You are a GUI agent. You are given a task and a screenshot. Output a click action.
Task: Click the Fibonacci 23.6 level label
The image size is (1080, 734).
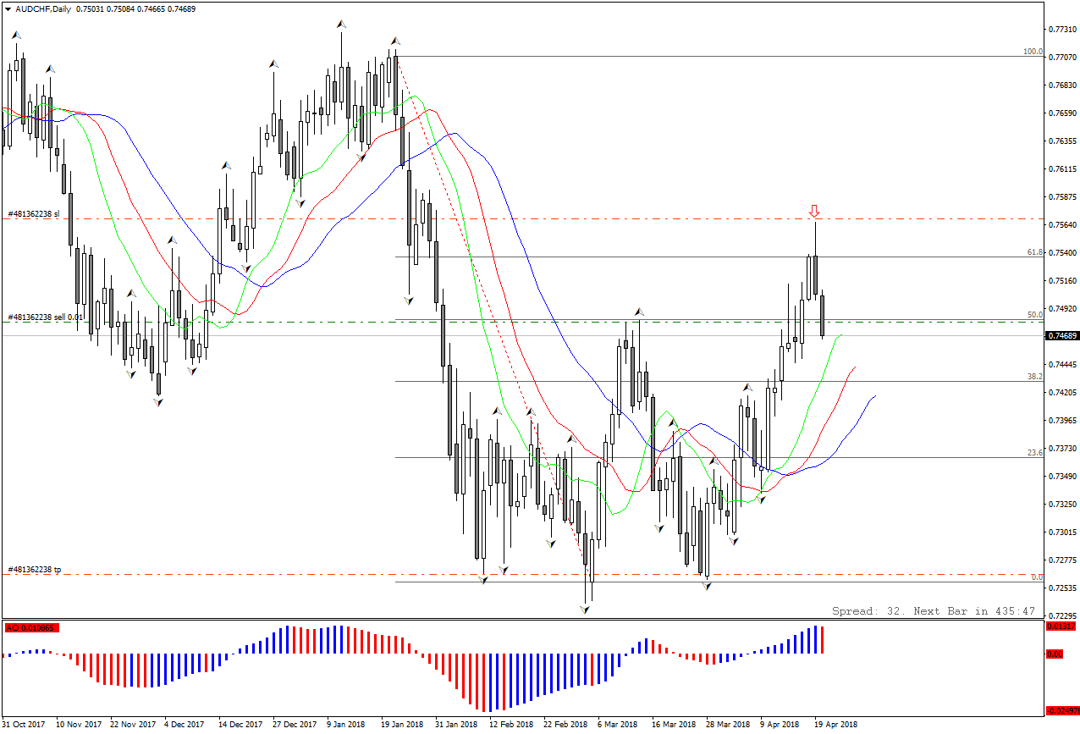pos(1034,453)
